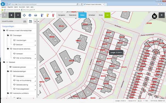
Task: Click the zoom in plus button
Action: click(11, 15)
